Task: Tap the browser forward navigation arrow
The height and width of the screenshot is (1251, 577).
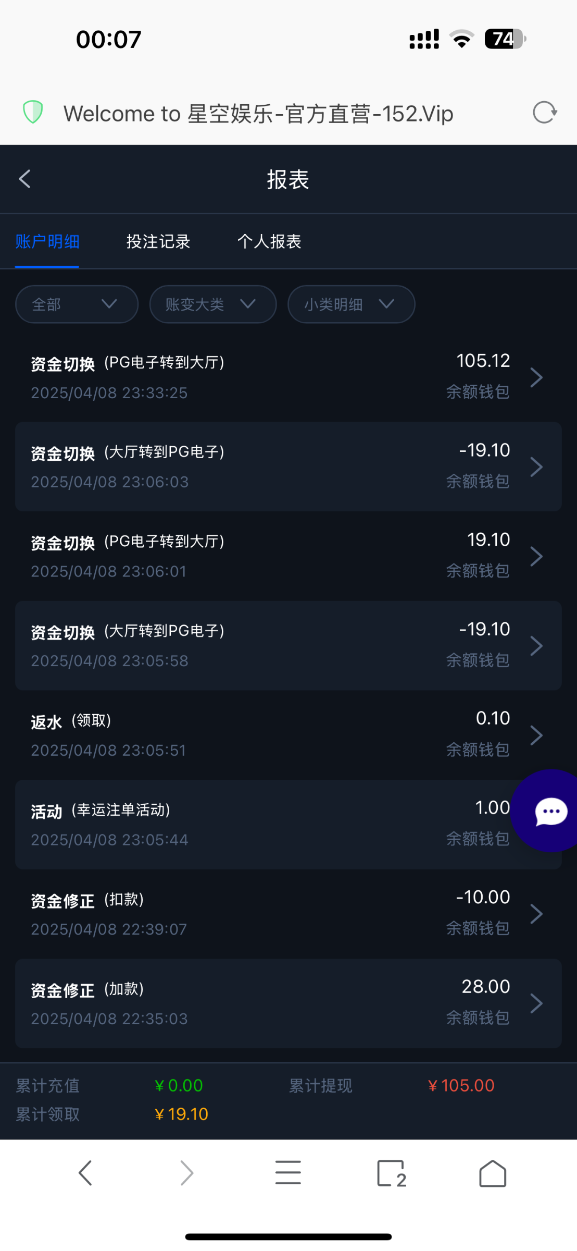Action: click(x=186, y=1173)
